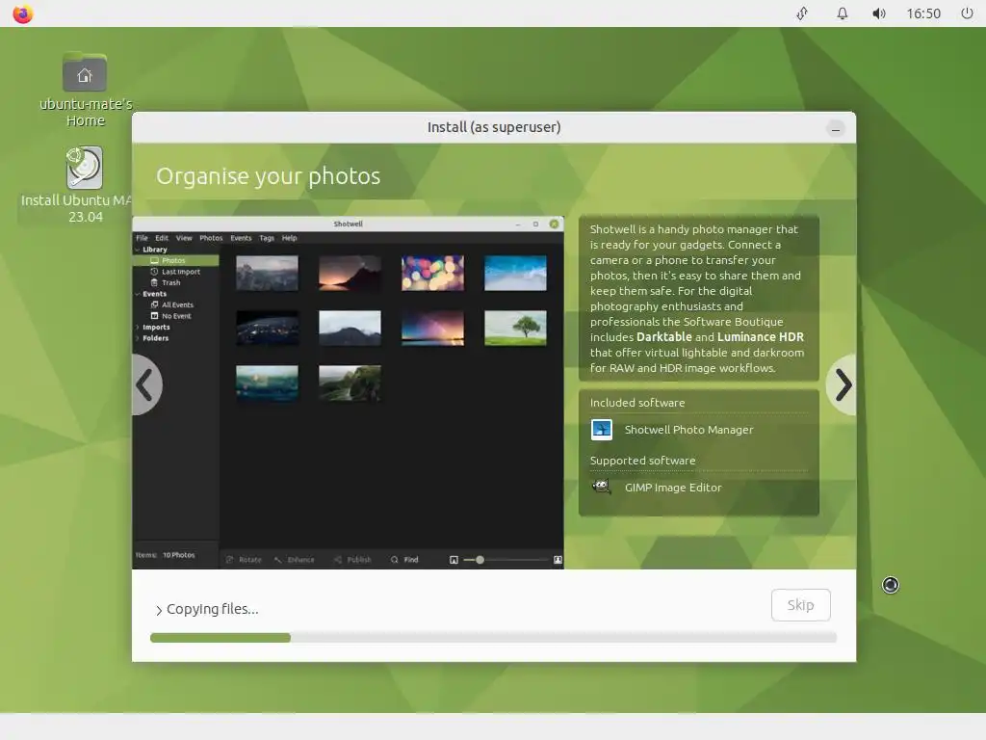Click the GIMP Image Editor label
The height and width of the screenshot is (740, 986).
[673, 488]
